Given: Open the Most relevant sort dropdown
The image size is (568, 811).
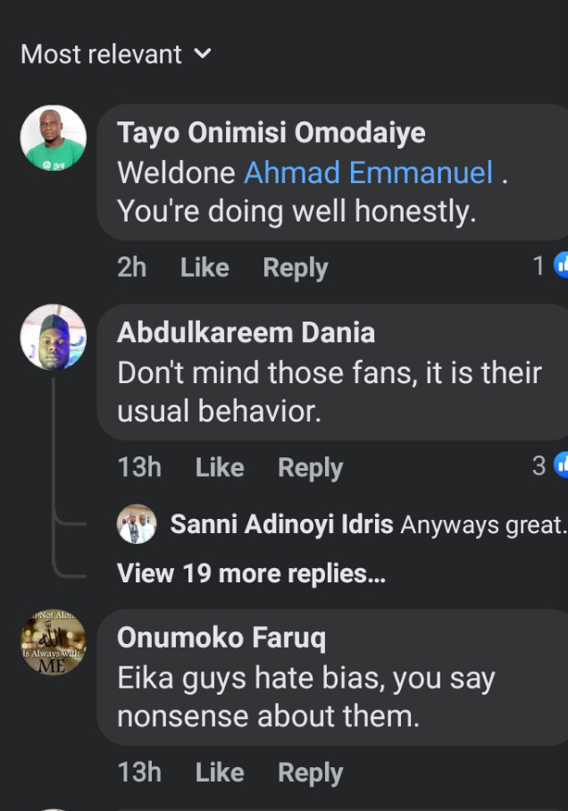Looking at the screenshot, I should pyautogui.click(x=115, y=54).
